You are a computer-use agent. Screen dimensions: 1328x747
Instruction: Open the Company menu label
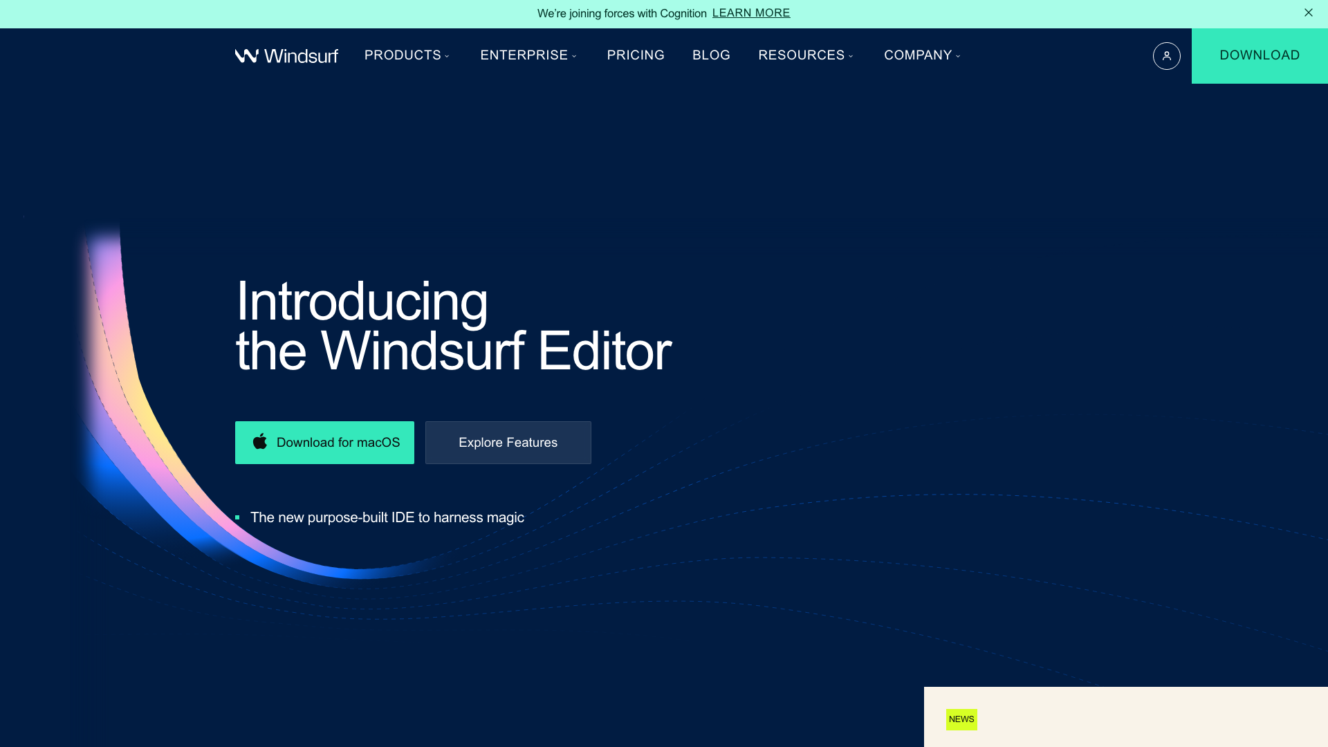click(918, 55)
